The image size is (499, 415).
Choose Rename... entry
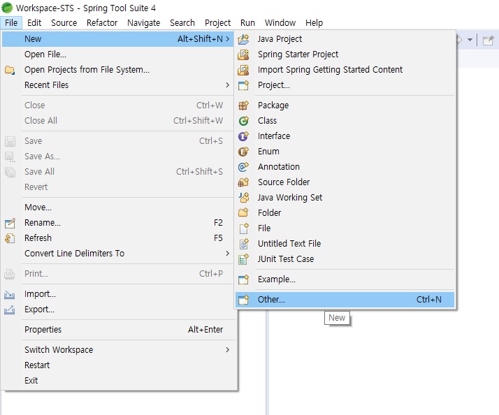(117, 223)
